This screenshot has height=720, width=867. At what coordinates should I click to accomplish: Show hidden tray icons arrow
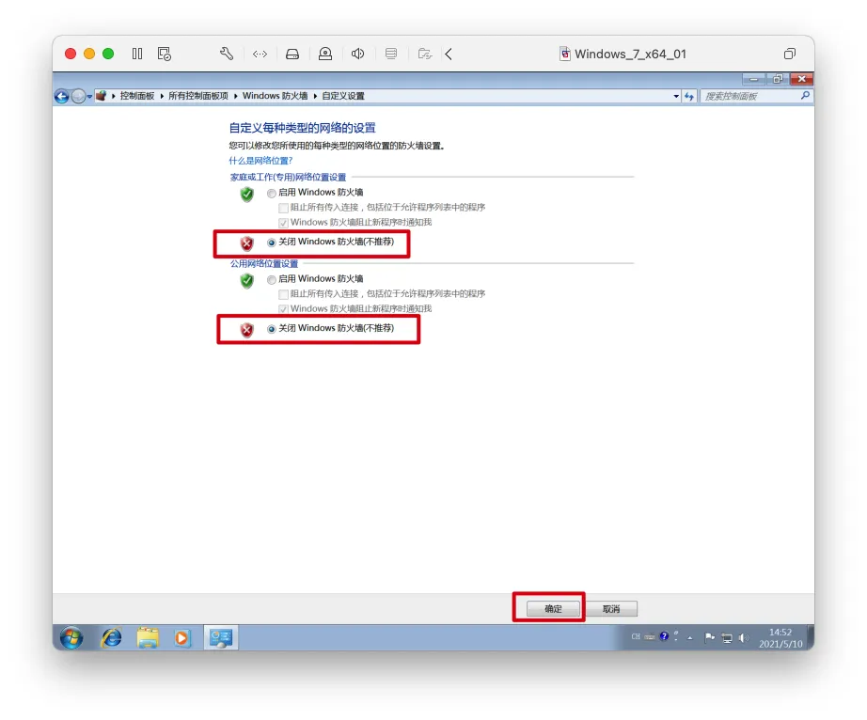pyautogui.click(x=689, y=638)
